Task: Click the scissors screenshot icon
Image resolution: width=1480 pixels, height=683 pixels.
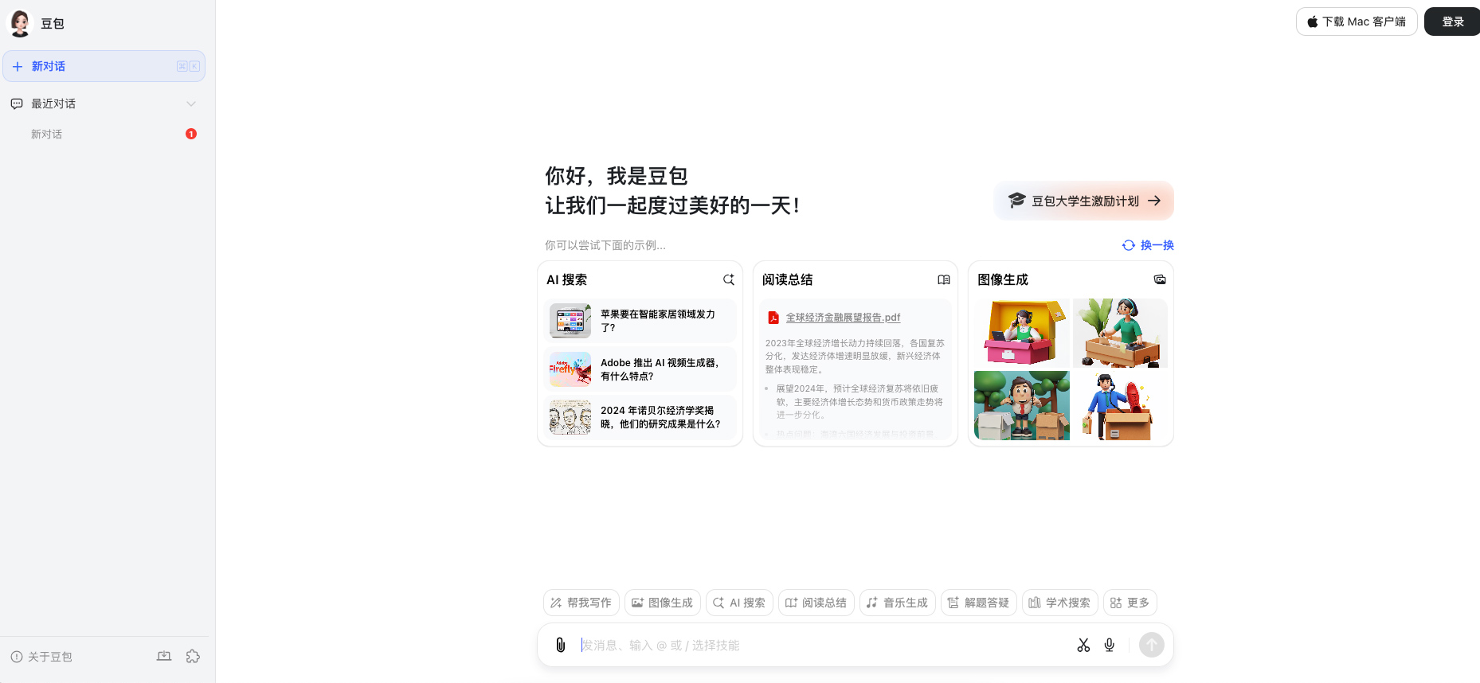Action: click(x=1083, y=645)
